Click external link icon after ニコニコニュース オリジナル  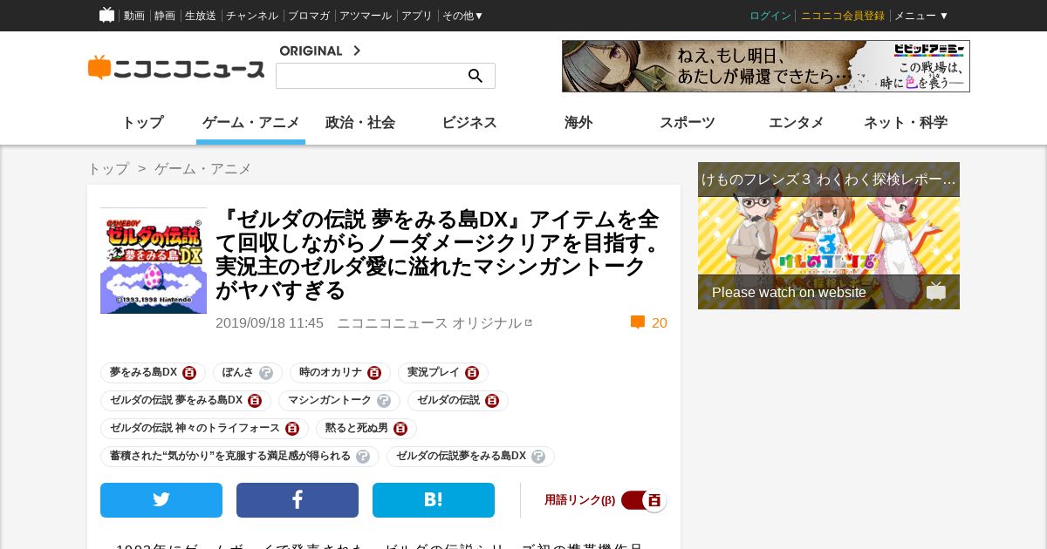528,322
